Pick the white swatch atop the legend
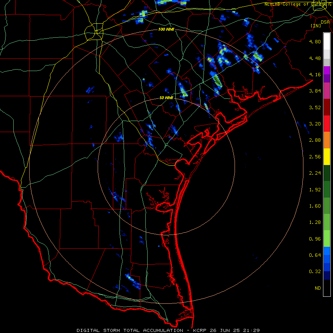This screenshot has height=333, width=333. coord(327,41)
